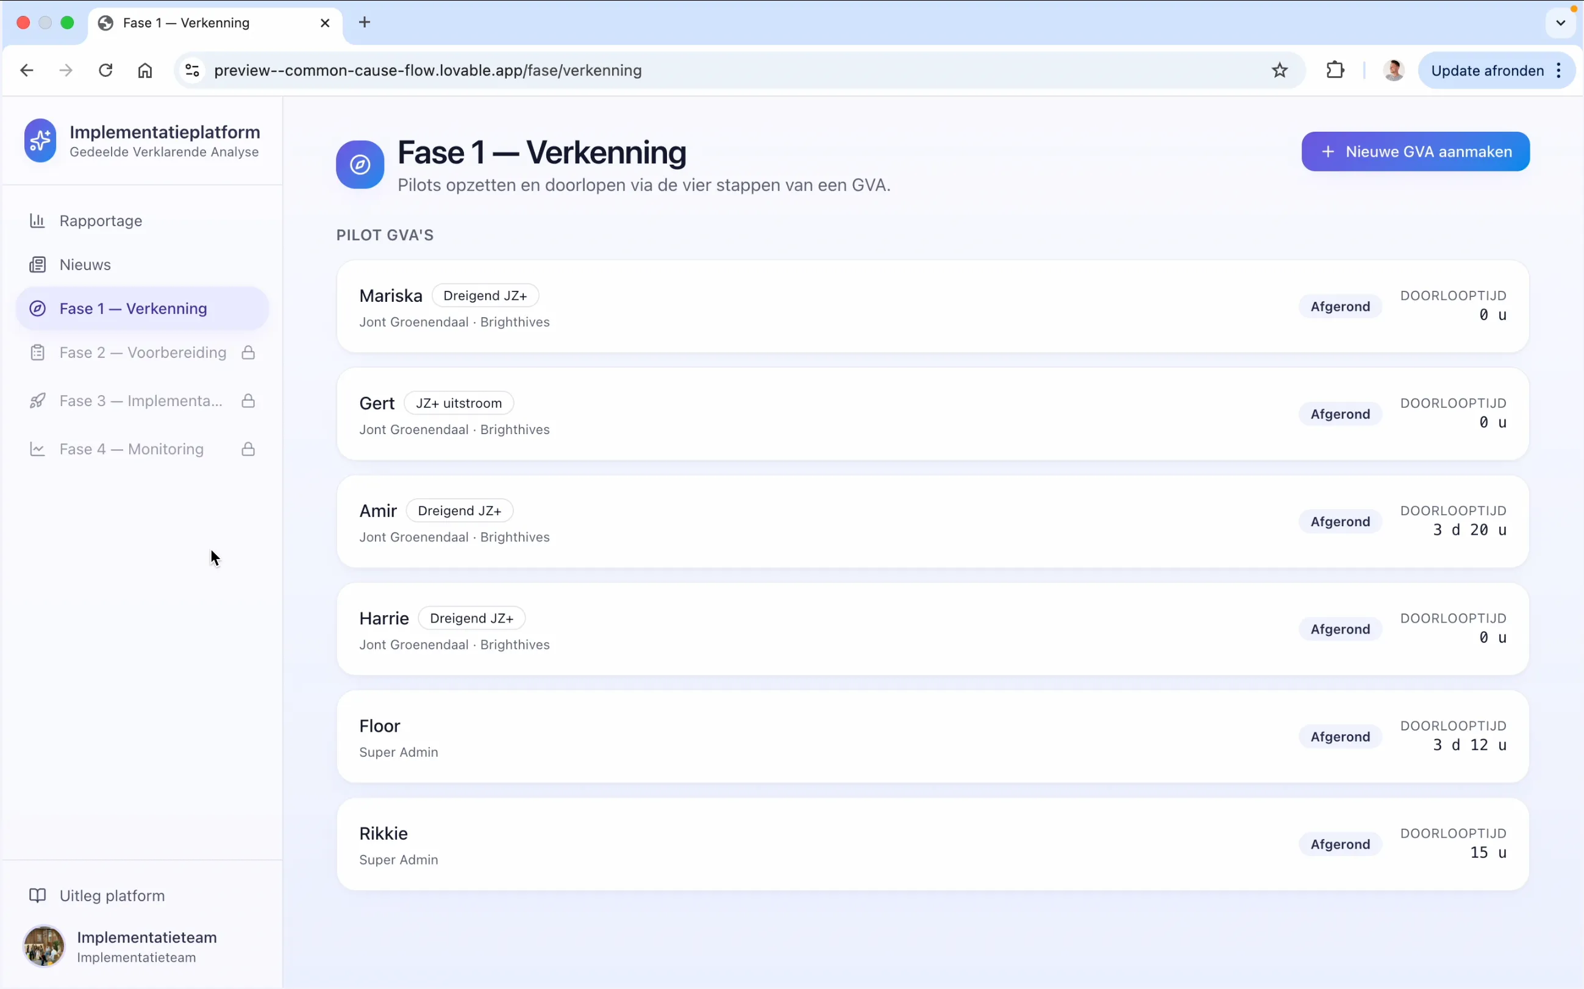The width and height of the screenshot is (1584, 989).
Task: Create a new GVA with Nieuwe GVA aanmaken
Action: click(1415, 152)
